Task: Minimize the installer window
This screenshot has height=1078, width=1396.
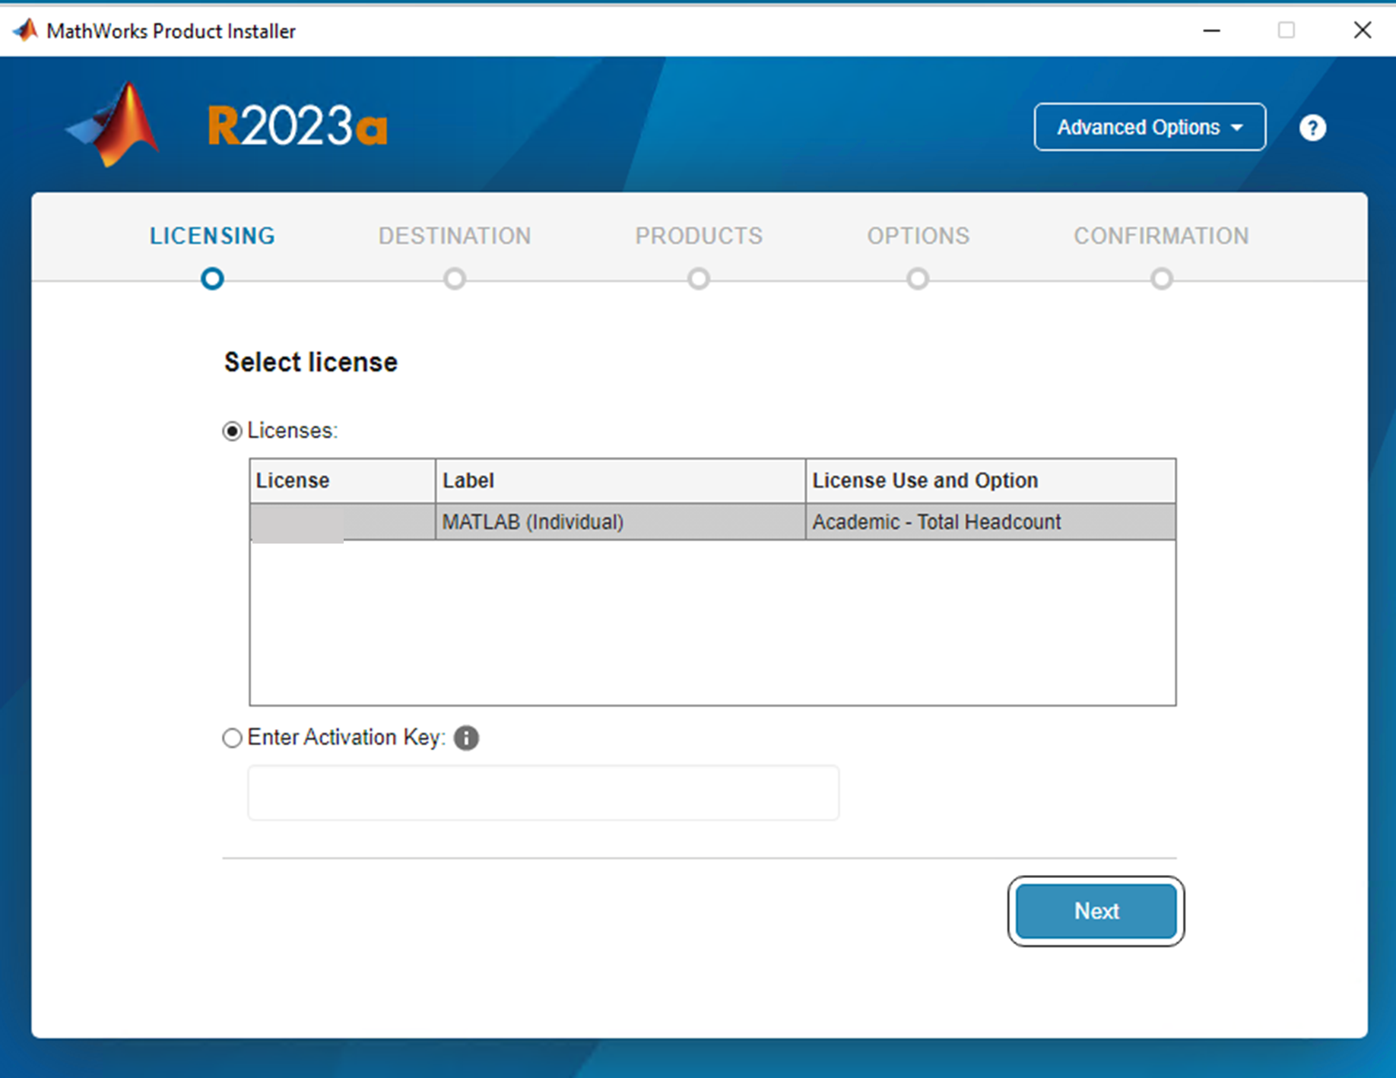Action: [1211, 30]
